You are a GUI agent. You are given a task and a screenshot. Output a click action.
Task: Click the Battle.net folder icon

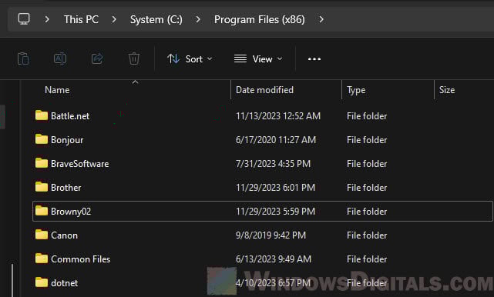(42, 115)
